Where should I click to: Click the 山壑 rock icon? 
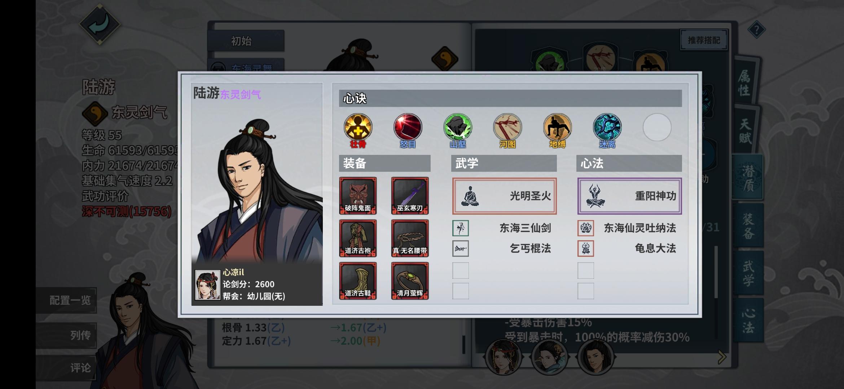pyautogui.click(x=458, y=128)
